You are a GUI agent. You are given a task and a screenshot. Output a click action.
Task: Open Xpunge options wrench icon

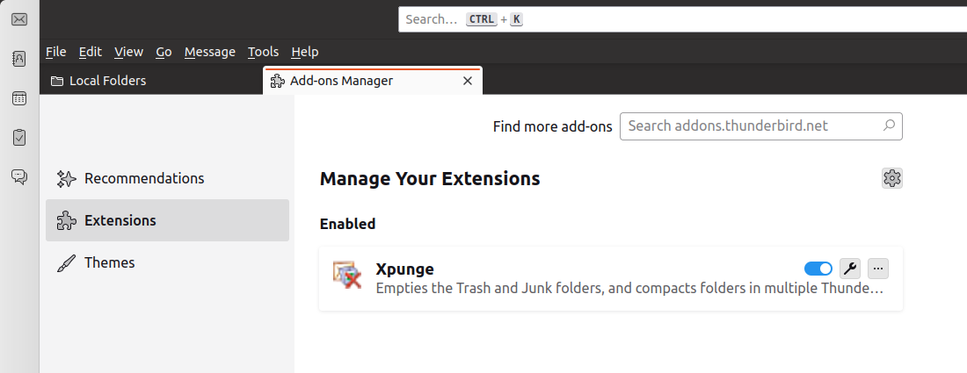click(x=850, y=269)
